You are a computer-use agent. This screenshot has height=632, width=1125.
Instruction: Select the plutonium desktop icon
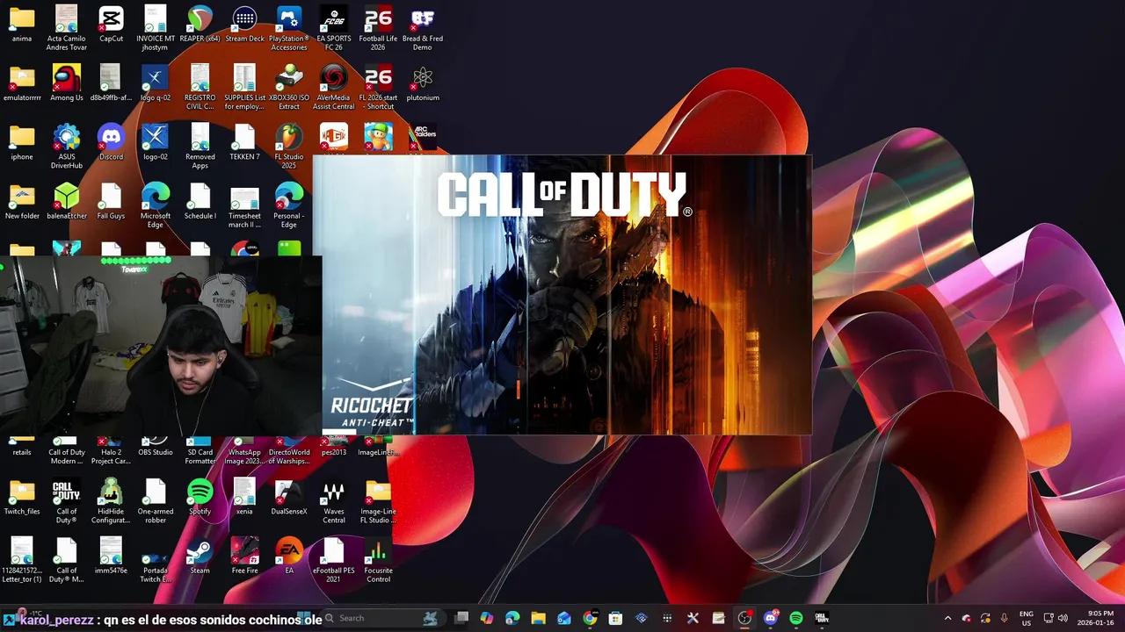click(x=423, y=83)
